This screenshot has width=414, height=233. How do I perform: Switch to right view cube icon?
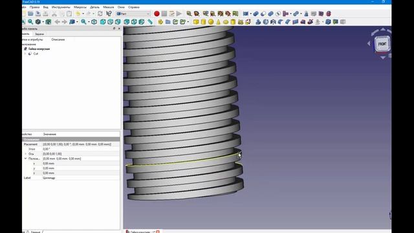click(x=118, y=22)
